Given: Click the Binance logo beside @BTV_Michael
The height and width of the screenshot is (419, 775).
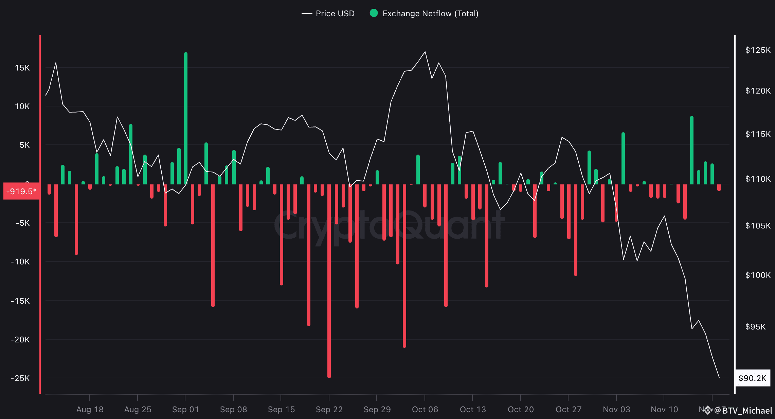Looking at the screenshot, I should click(708, 410).
